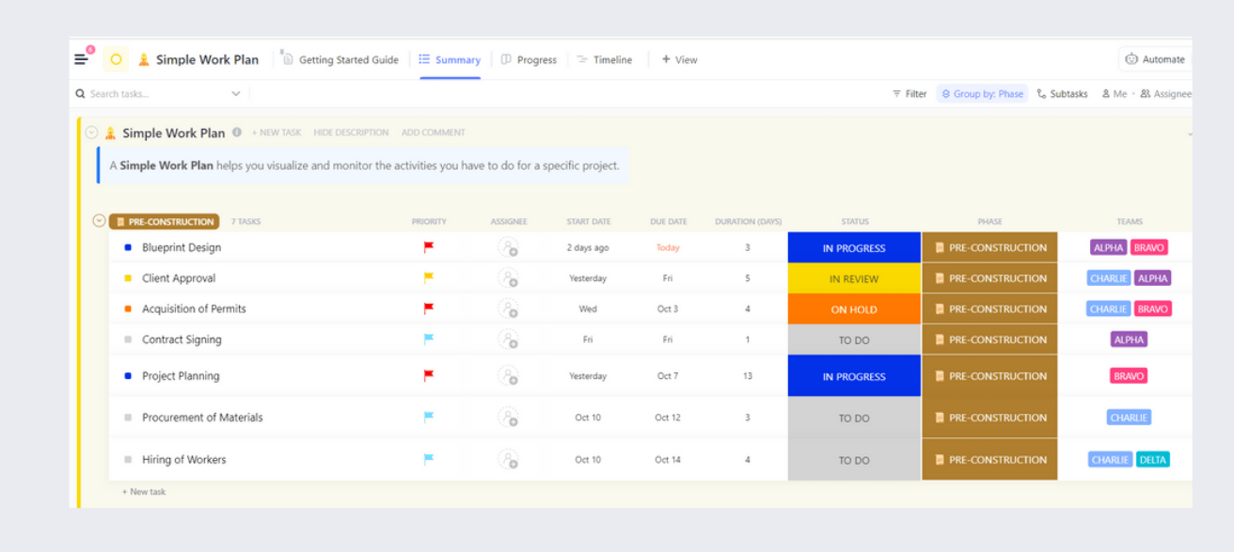Click assignee avatar icon for Contract Signing

point(508,339)
